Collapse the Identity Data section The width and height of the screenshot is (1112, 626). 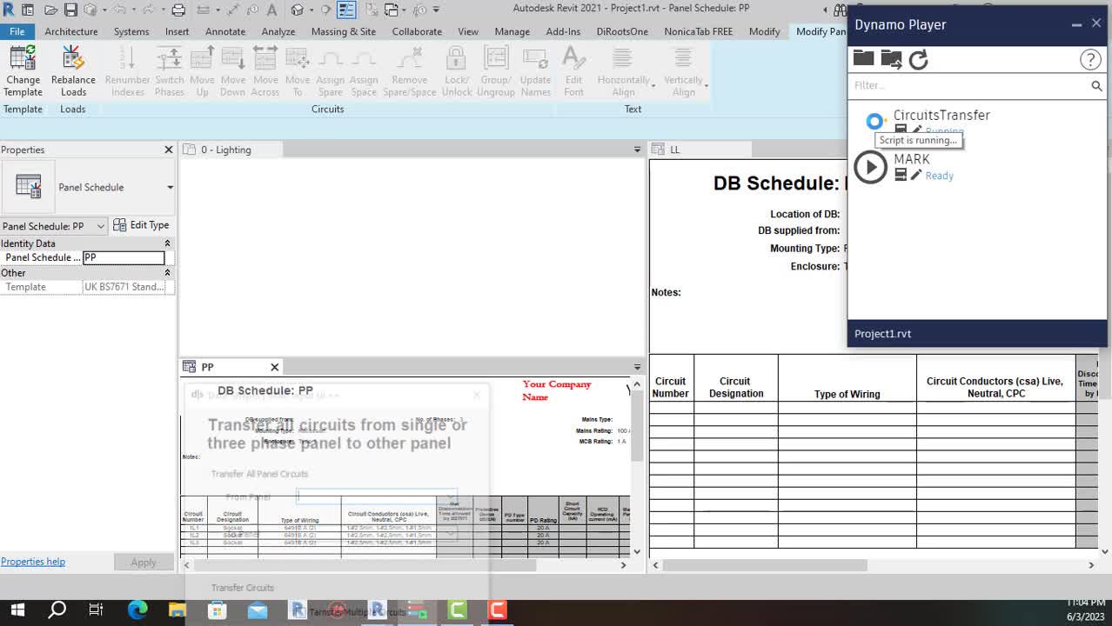tap(167, 243)
